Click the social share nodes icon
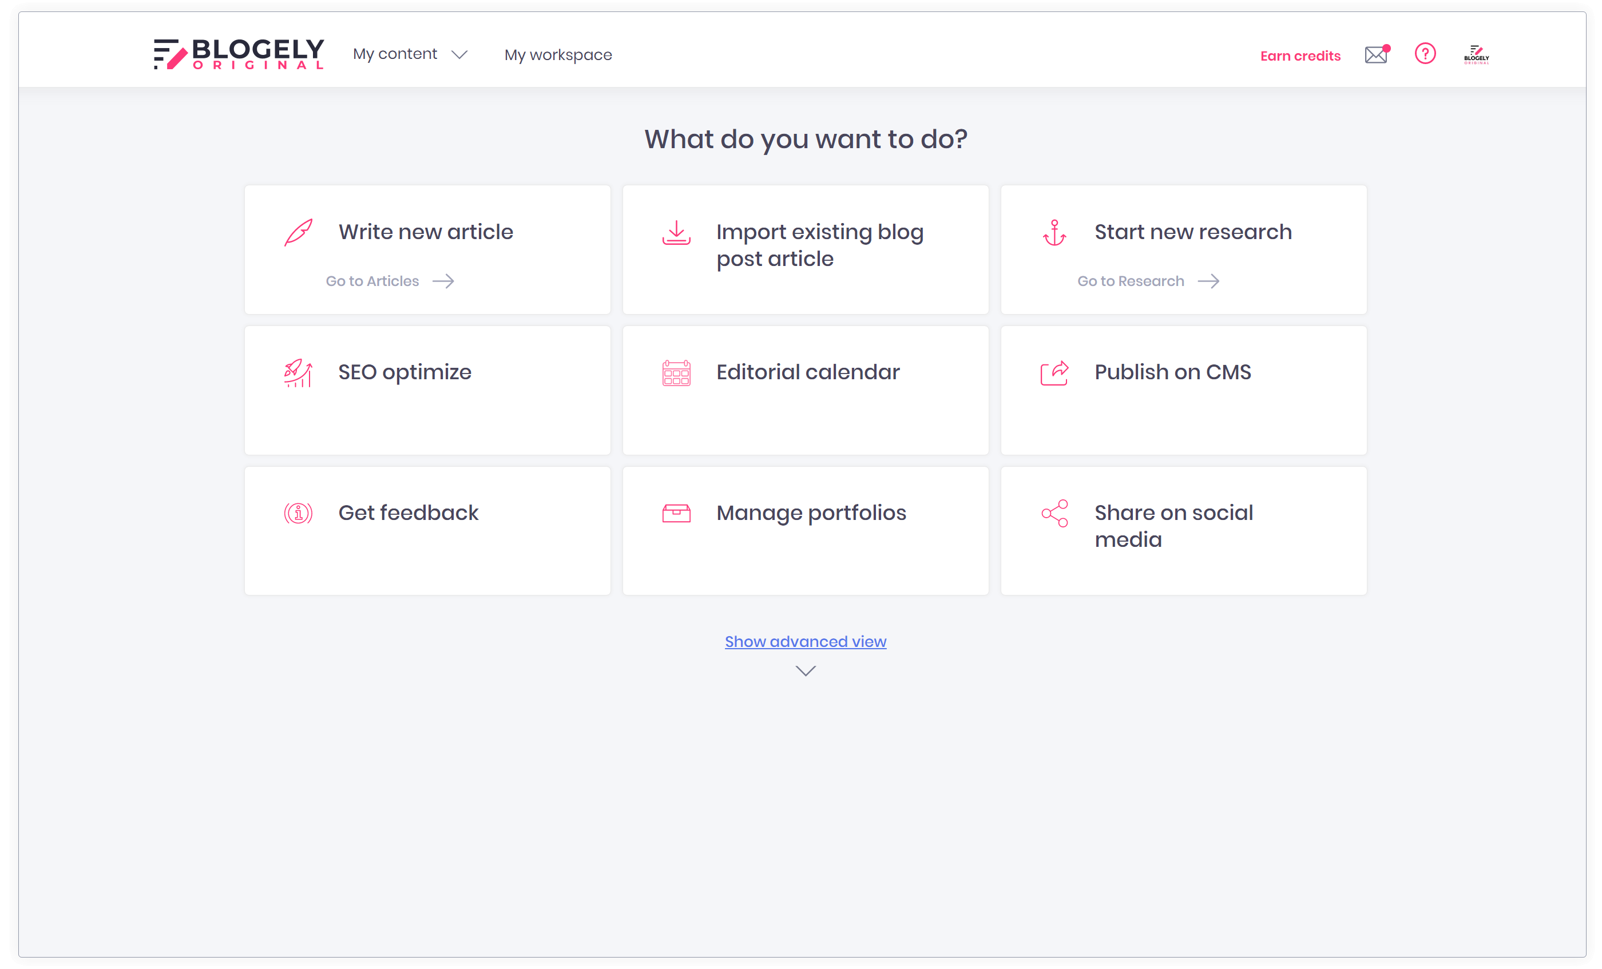 click(x=1054, y=514)
